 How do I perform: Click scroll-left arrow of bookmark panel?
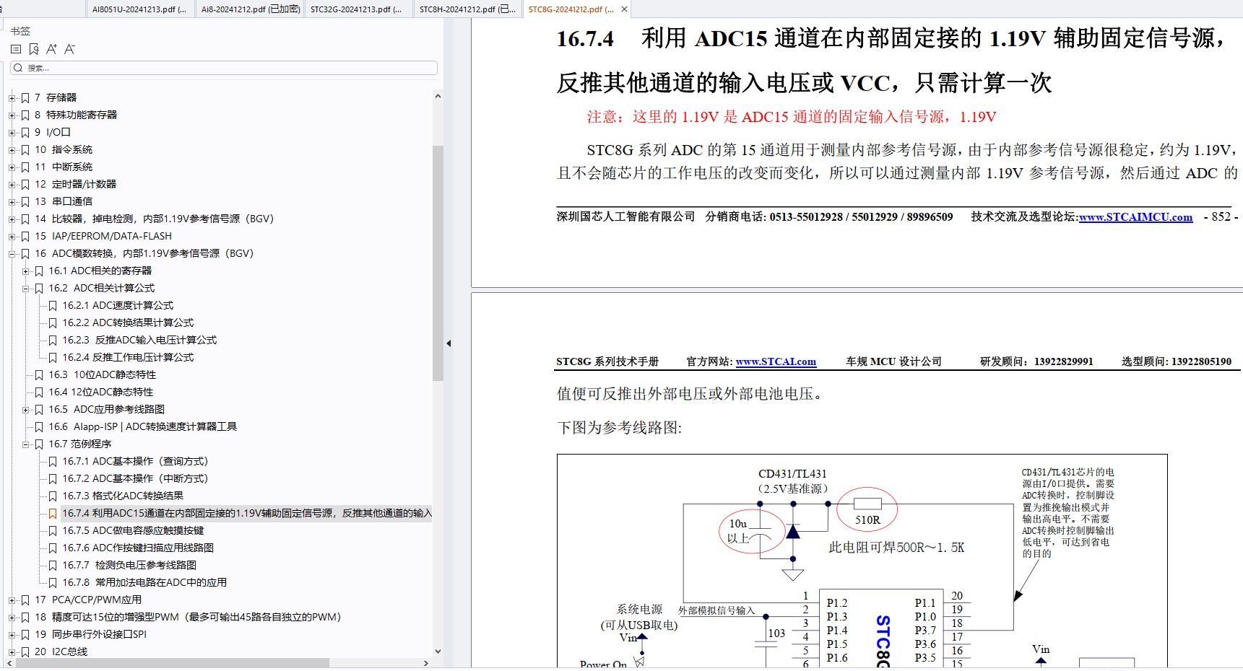point(9,663)
